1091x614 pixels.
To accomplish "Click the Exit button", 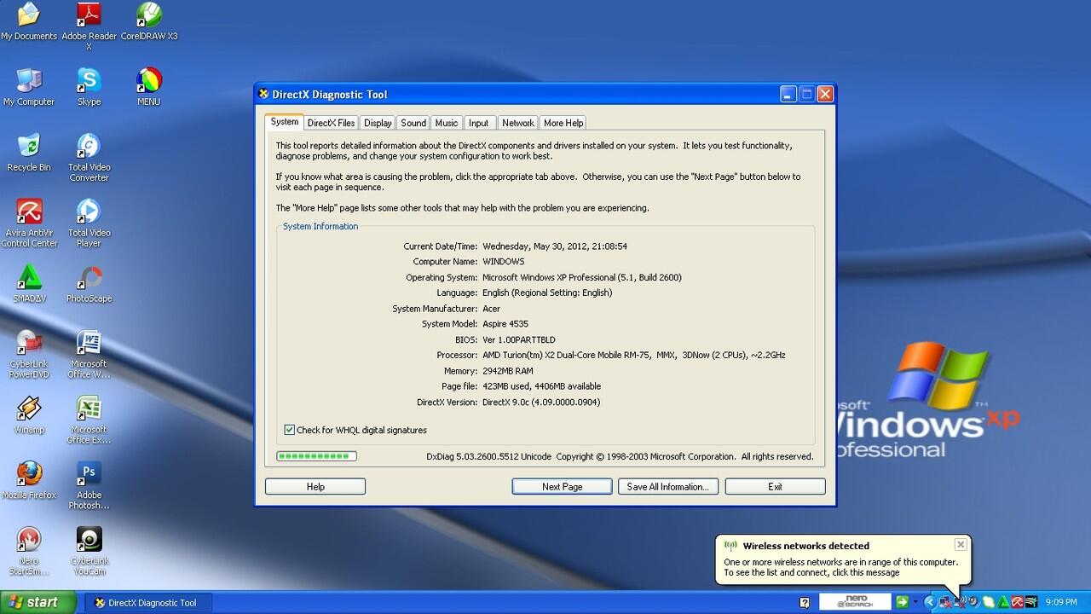I will (775, 486).
